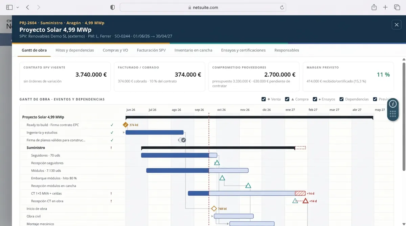Viewport: 406px width, 226px height.
Task: Uncheck the Compra checkbox
Action: click(x=287, y=99)
